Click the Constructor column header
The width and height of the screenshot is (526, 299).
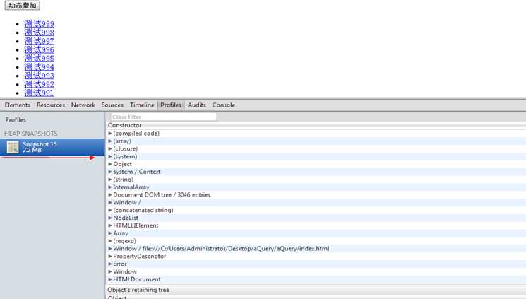tap(125, 125)
